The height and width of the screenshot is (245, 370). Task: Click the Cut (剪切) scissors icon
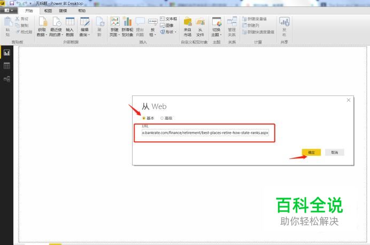click(17, 19)
